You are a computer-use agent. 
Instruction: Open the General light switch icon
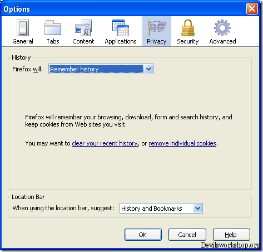23,28
